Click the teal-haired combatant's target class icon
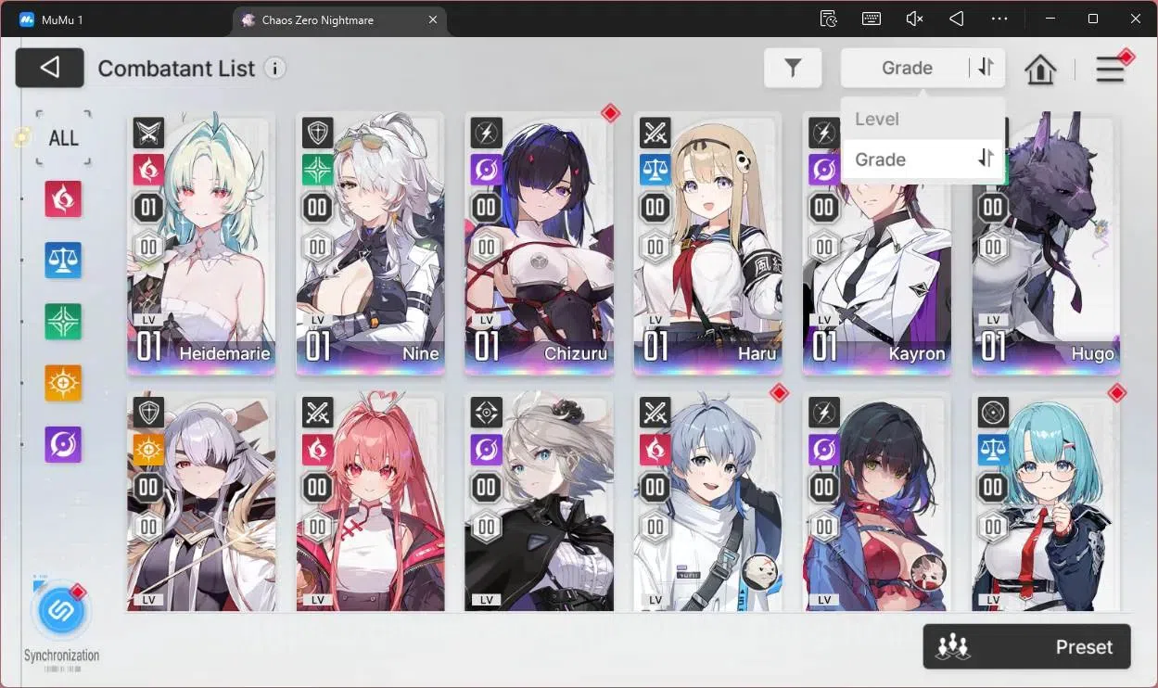 click(x=993, y=413)
